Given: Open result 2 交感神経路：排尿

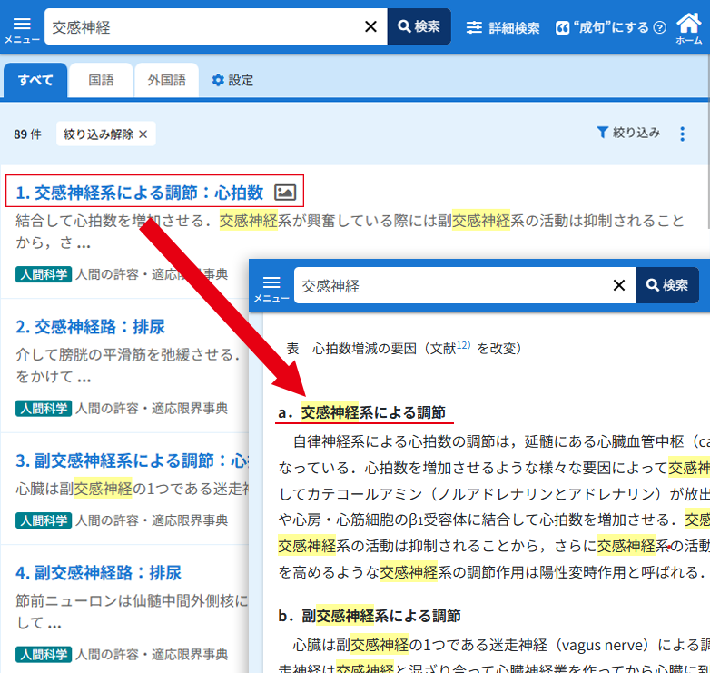Looking at the screenshot, I should click(91, 326).
